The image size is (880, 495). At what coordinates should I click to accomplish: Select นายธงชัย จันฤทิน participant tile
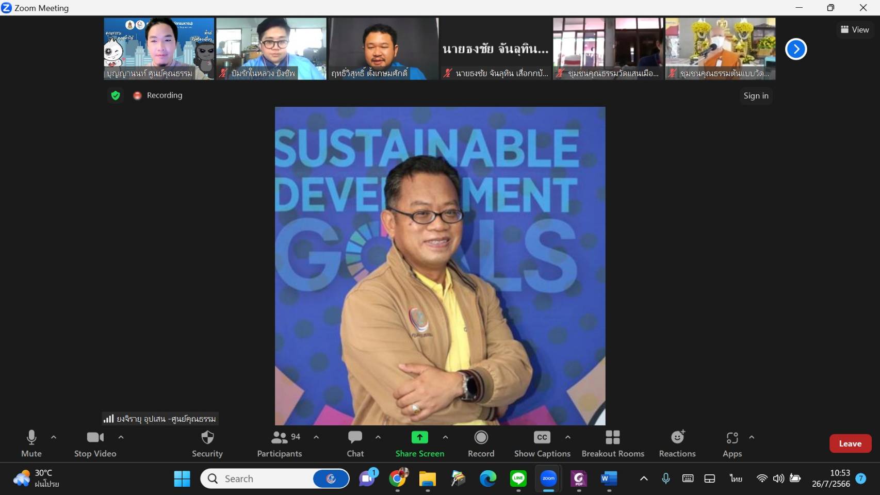pyautogui.click(x=496, y=49)
